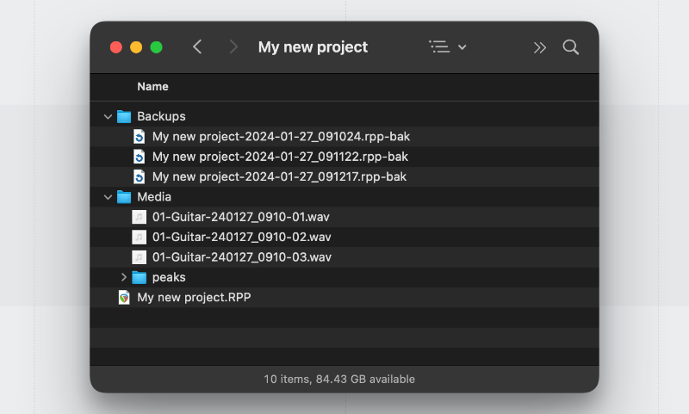
Task: Open the view options dropdown chevron
Action: coord(462,47)
